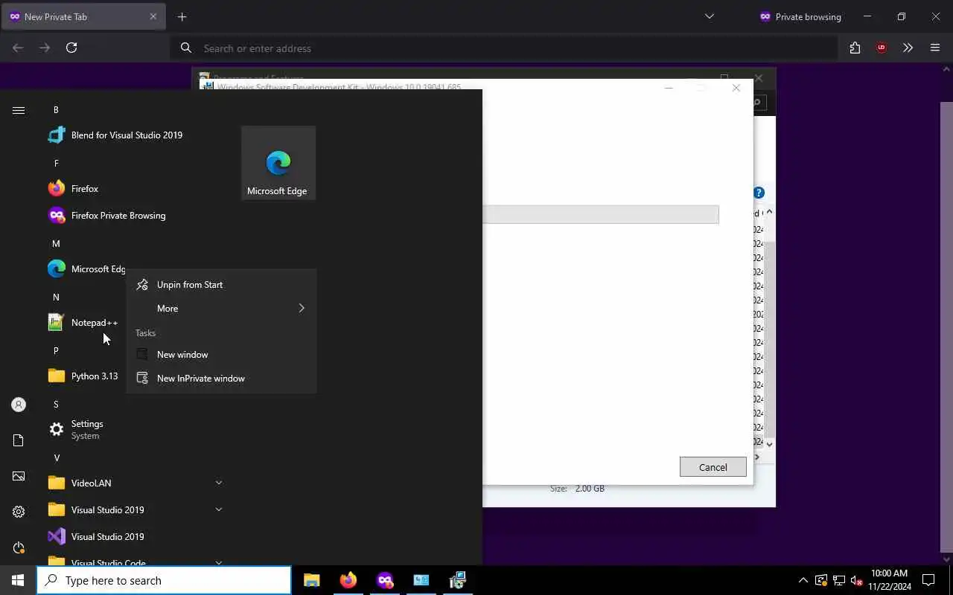
Task: Click the taskbar search box
Action: [164, 580]
